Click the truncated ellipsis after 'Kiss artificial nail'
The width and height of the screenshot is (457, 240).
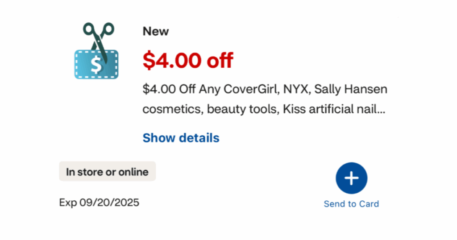381,109
